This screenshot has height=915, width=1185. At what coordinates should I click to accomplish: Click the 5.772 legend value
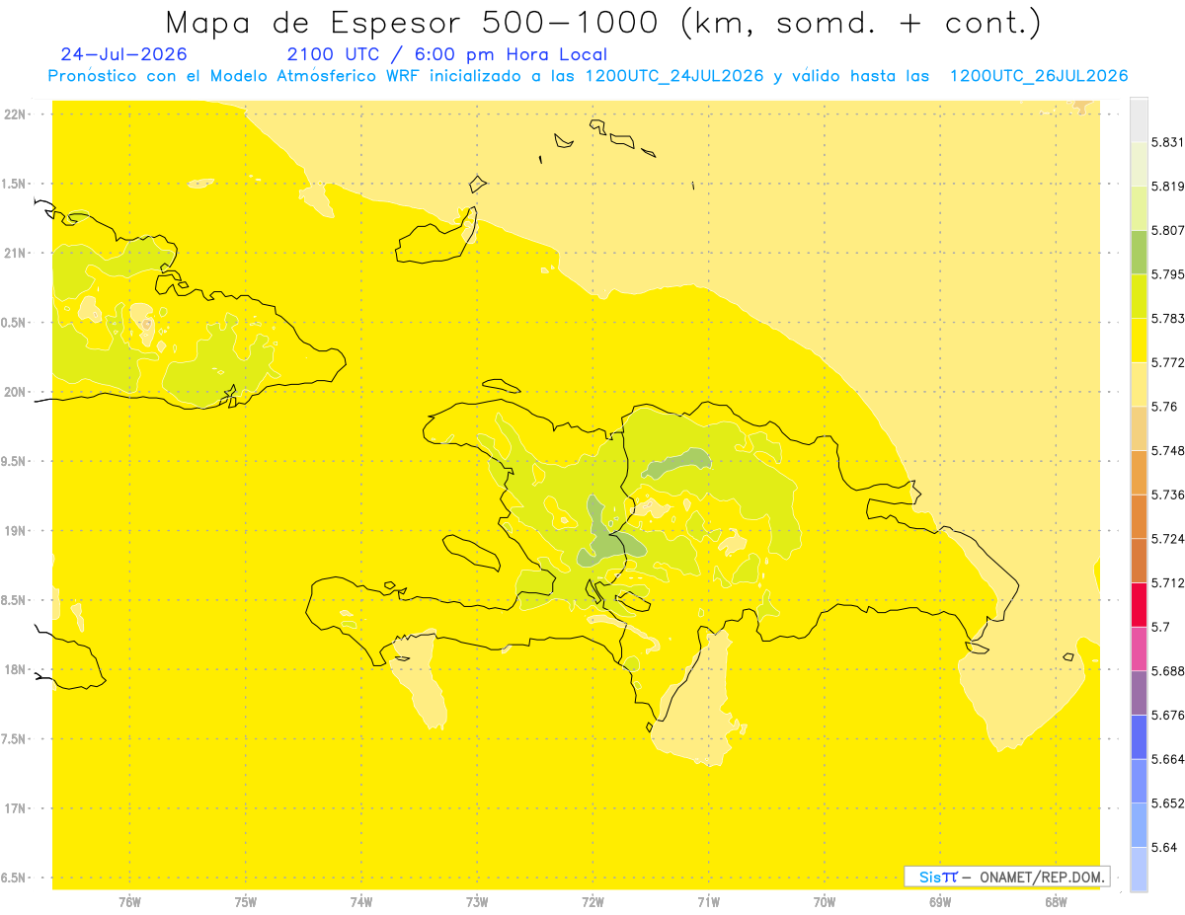click(x=1167, y=362)
